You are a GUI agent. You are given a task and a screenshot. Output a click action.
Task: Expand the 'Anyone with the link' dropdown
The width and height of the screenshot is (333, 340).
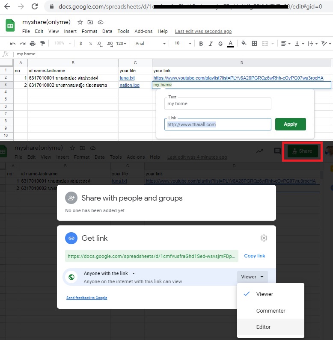[110, 273]
